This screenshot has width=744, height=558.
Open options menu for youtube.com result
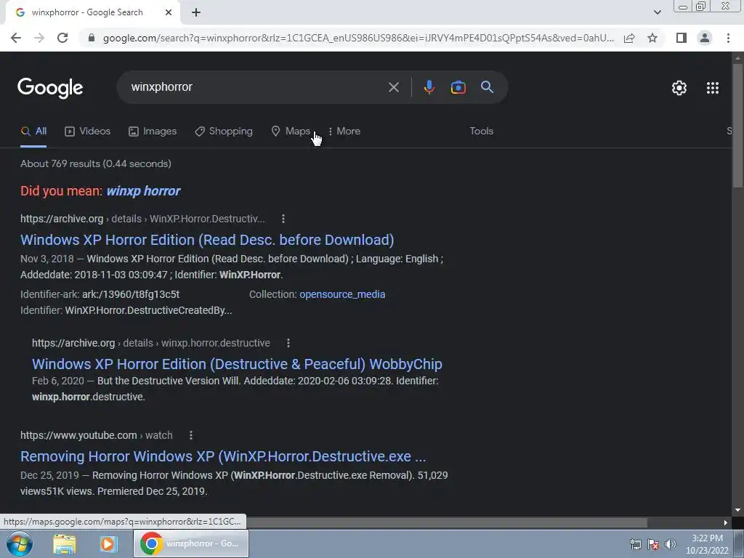(191, 435)
